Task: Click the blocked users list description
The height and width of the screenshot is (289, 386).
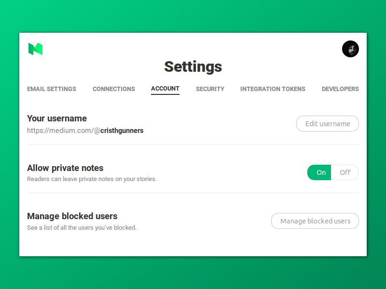Action: coord(82,228)
